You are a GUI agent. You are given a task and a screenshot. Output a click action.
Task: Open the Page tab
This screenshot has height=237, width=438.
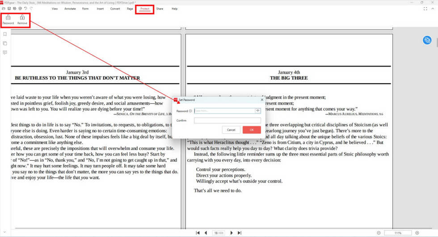coord(130,8)
